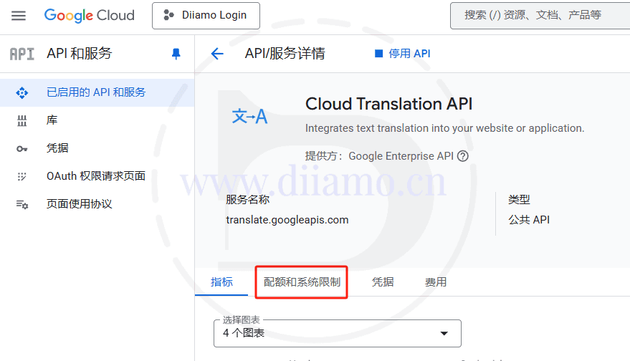
Task: Click the Google Cloud logo
Action: pyautogui.click(x=89, y=15)
